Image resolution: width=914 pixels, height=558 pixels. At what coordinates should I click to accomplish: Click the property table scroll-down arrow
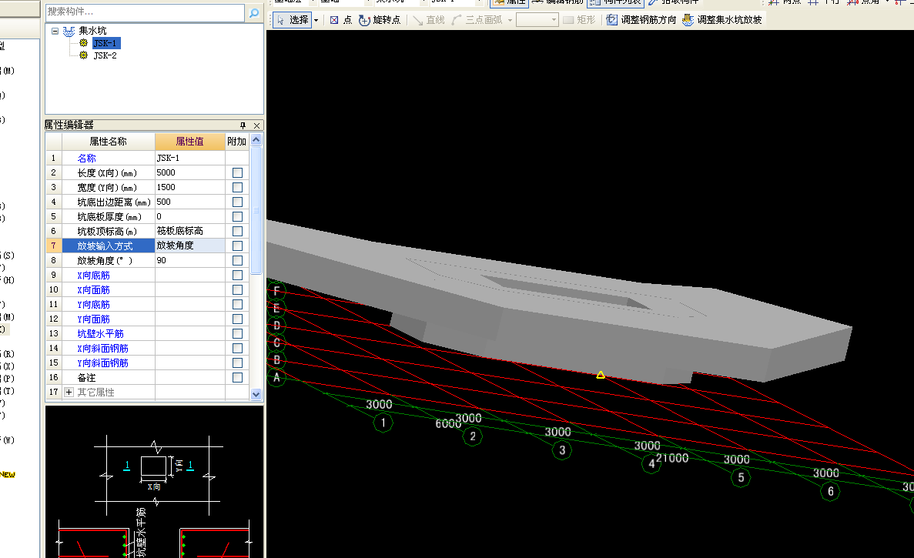[x=256, y=394]
